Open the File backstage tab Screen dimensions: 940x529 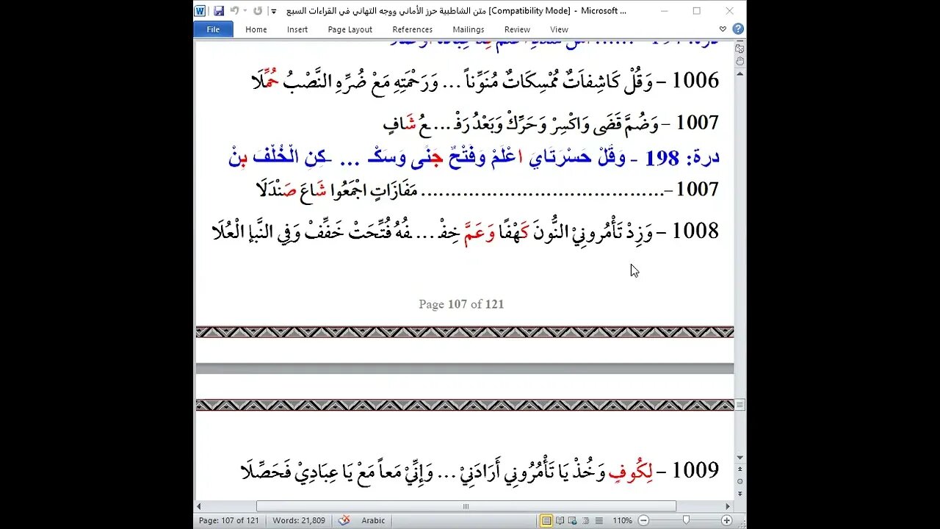click(213, 29)
